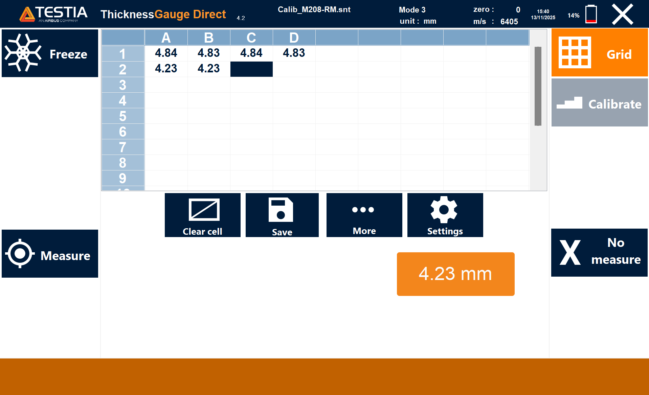Close the app with the X button
This screenshot has width=649, height=395.
[622, 15]
